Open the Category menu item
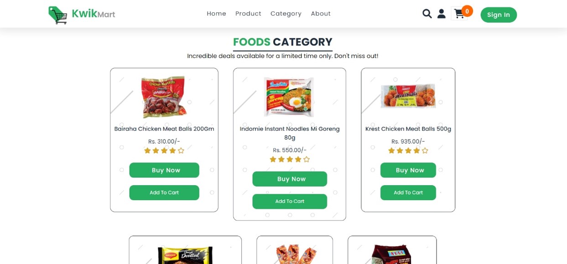 286,13
